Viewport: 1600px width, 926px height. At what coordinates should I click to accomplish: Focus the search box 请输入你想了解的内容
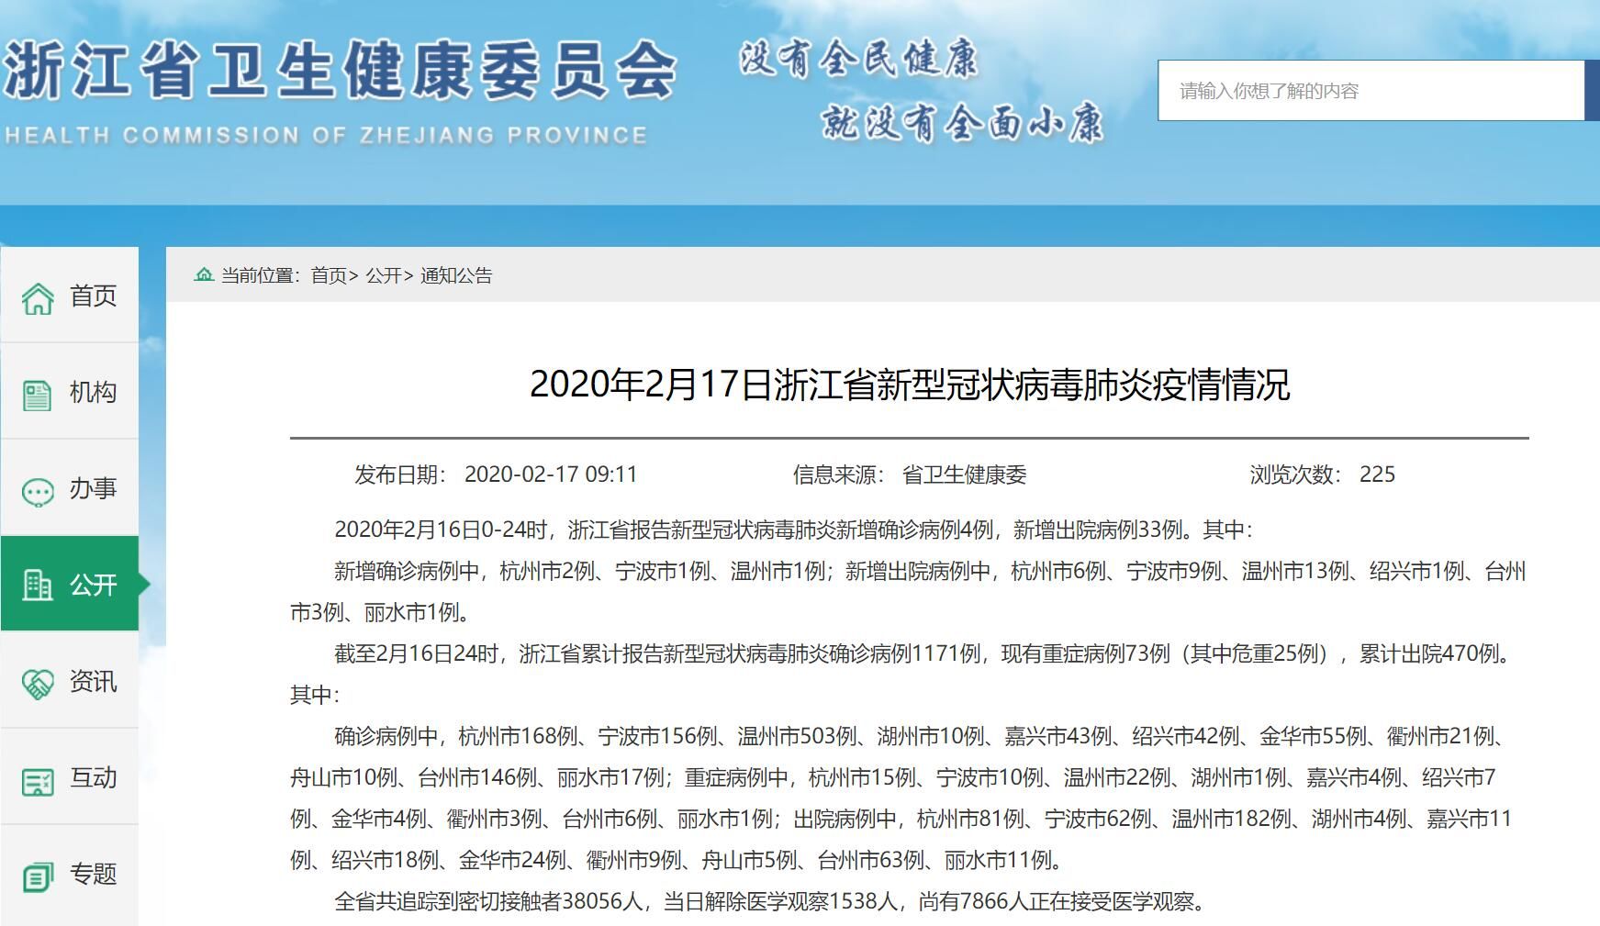pyautogui.click(x=1370, y=91)
